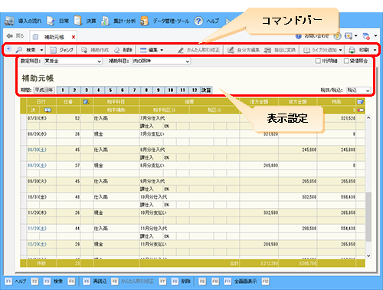Click the round blue plus icon in command bar

pyautogui.click(x=8, y=49)
